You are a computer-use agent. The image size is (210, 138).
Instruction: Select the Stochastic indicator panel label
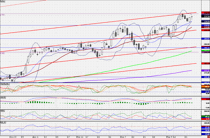pos(5,84)
